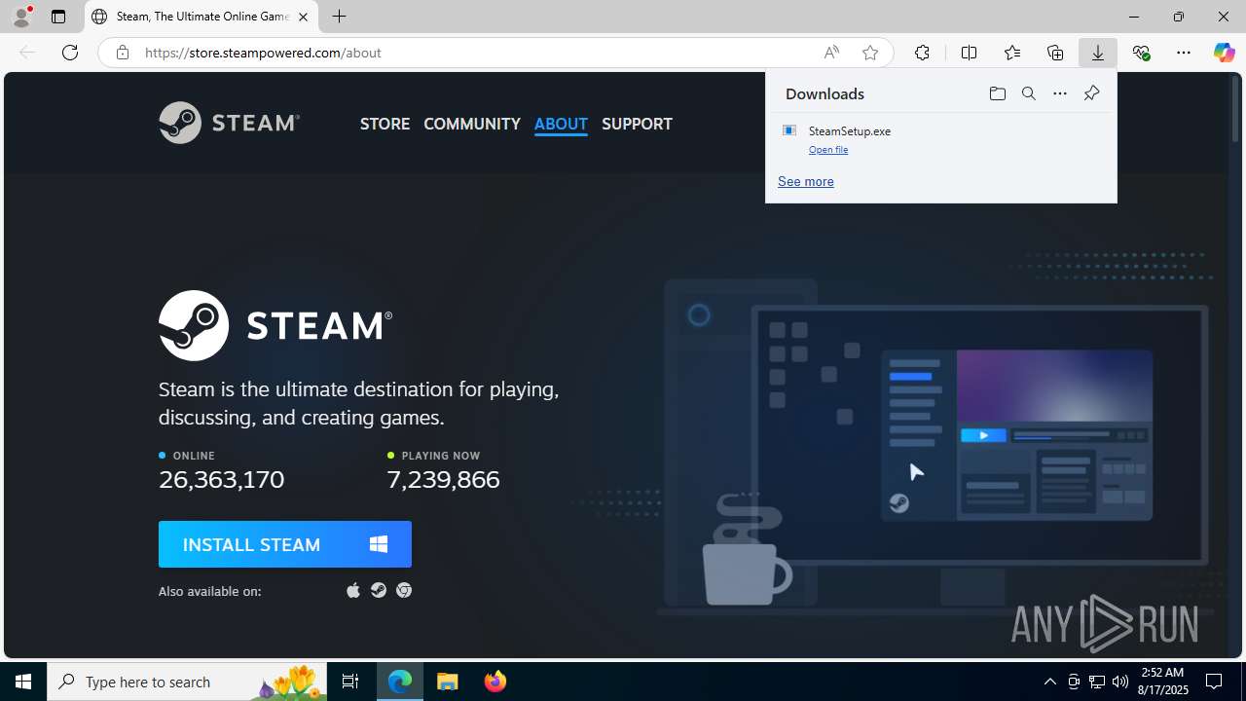Click the Read aloud icon
The height and width of the screenshot is (701, 1246).
[x=831, y=53]
